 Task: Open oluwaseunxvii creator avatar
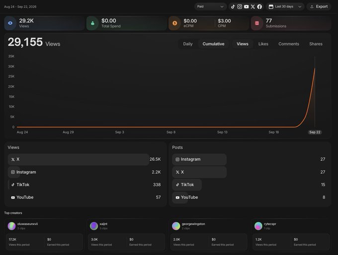click(x=11, y=226)
